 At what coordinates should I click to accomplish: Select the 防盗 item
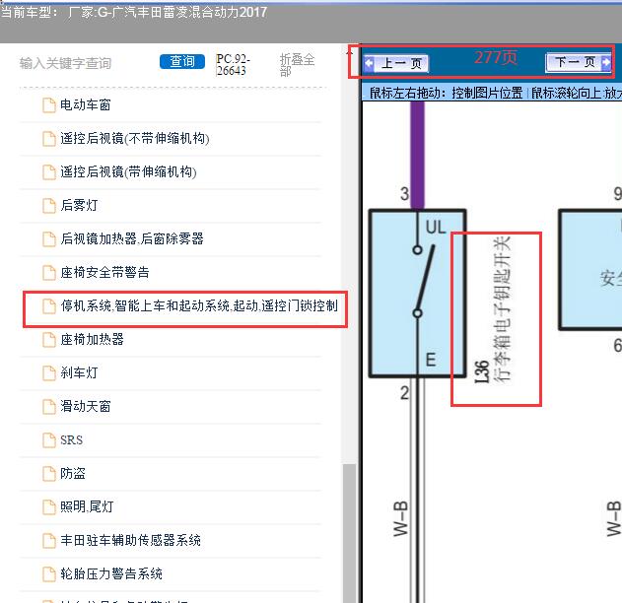[x=72, y=473]
